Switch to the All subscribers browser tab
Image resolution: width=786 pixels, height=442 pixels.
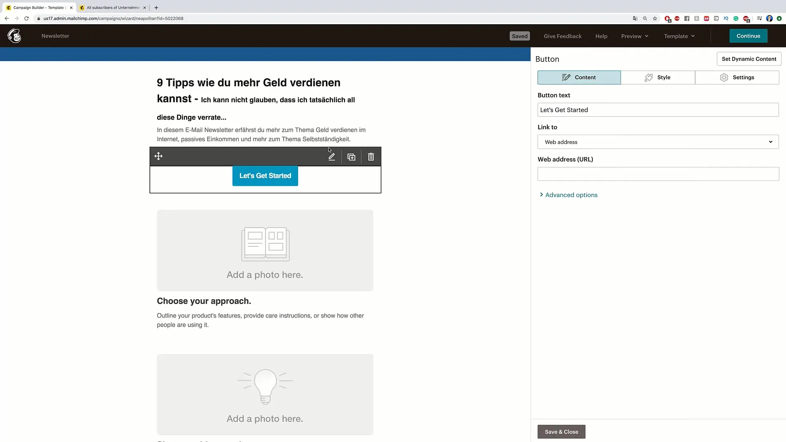[113, 7]
